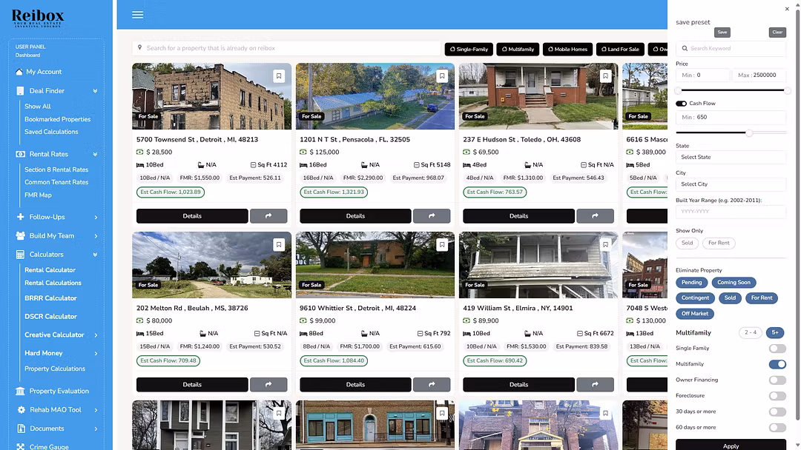Click share button for 202 Melton Rd
The width and height of the screenshot is (801, 450).
tap(268, 385)
